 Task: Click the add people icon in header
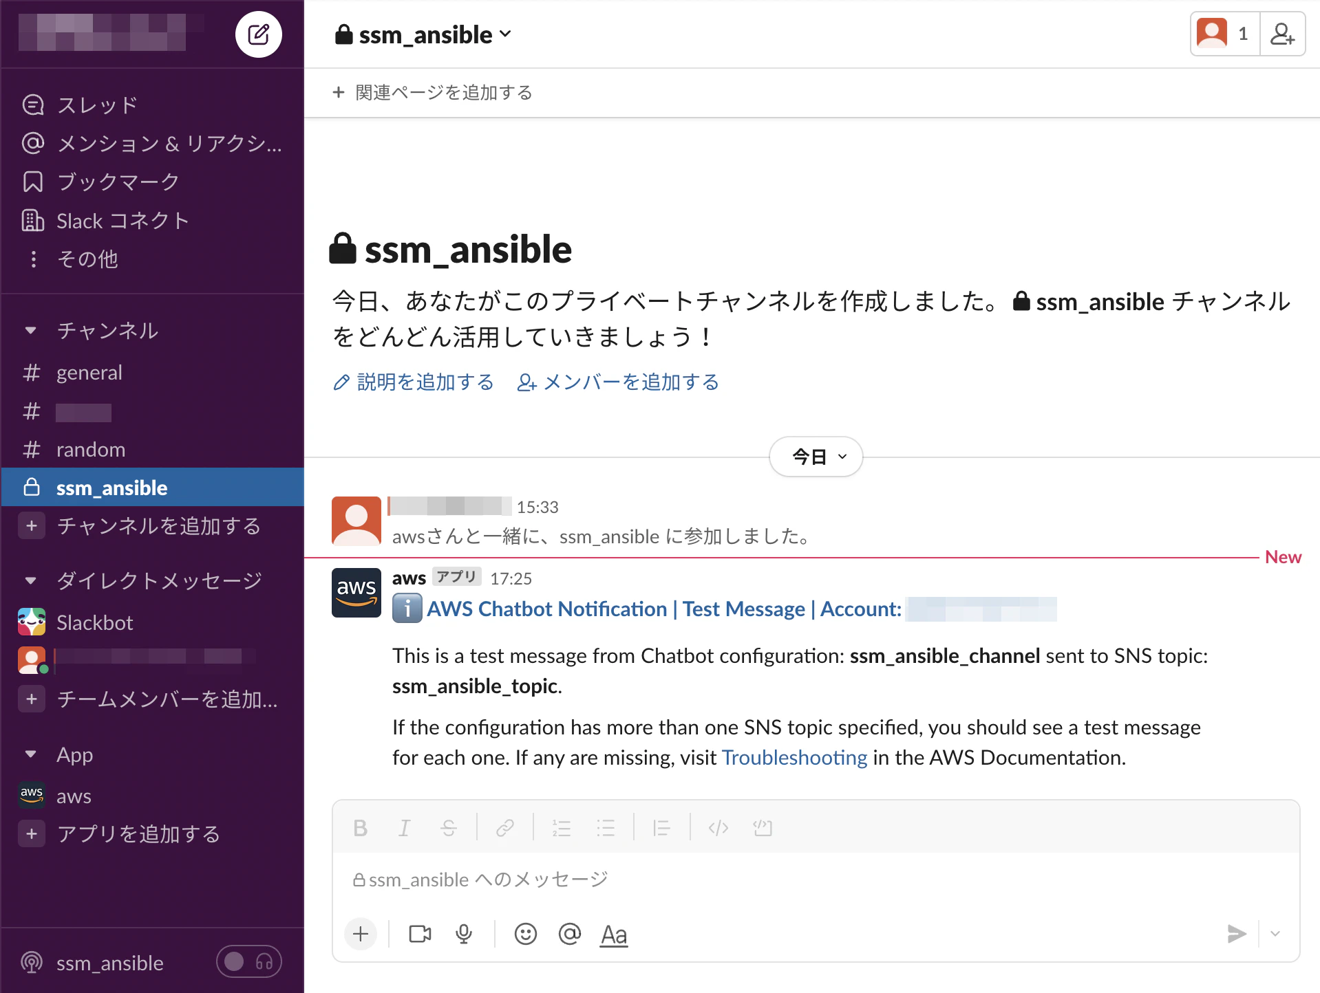pos(1282,34)
